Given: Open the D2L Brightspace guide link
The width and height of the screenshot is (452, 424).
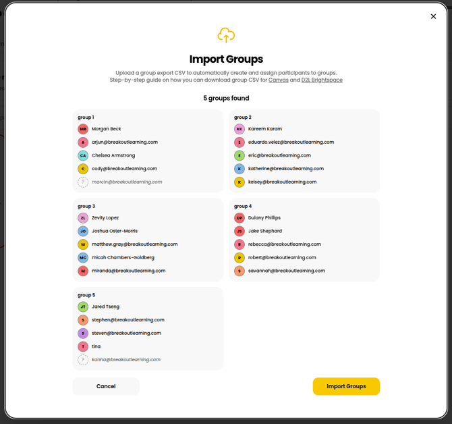Looking at the screenshot, I should point(322,80).
